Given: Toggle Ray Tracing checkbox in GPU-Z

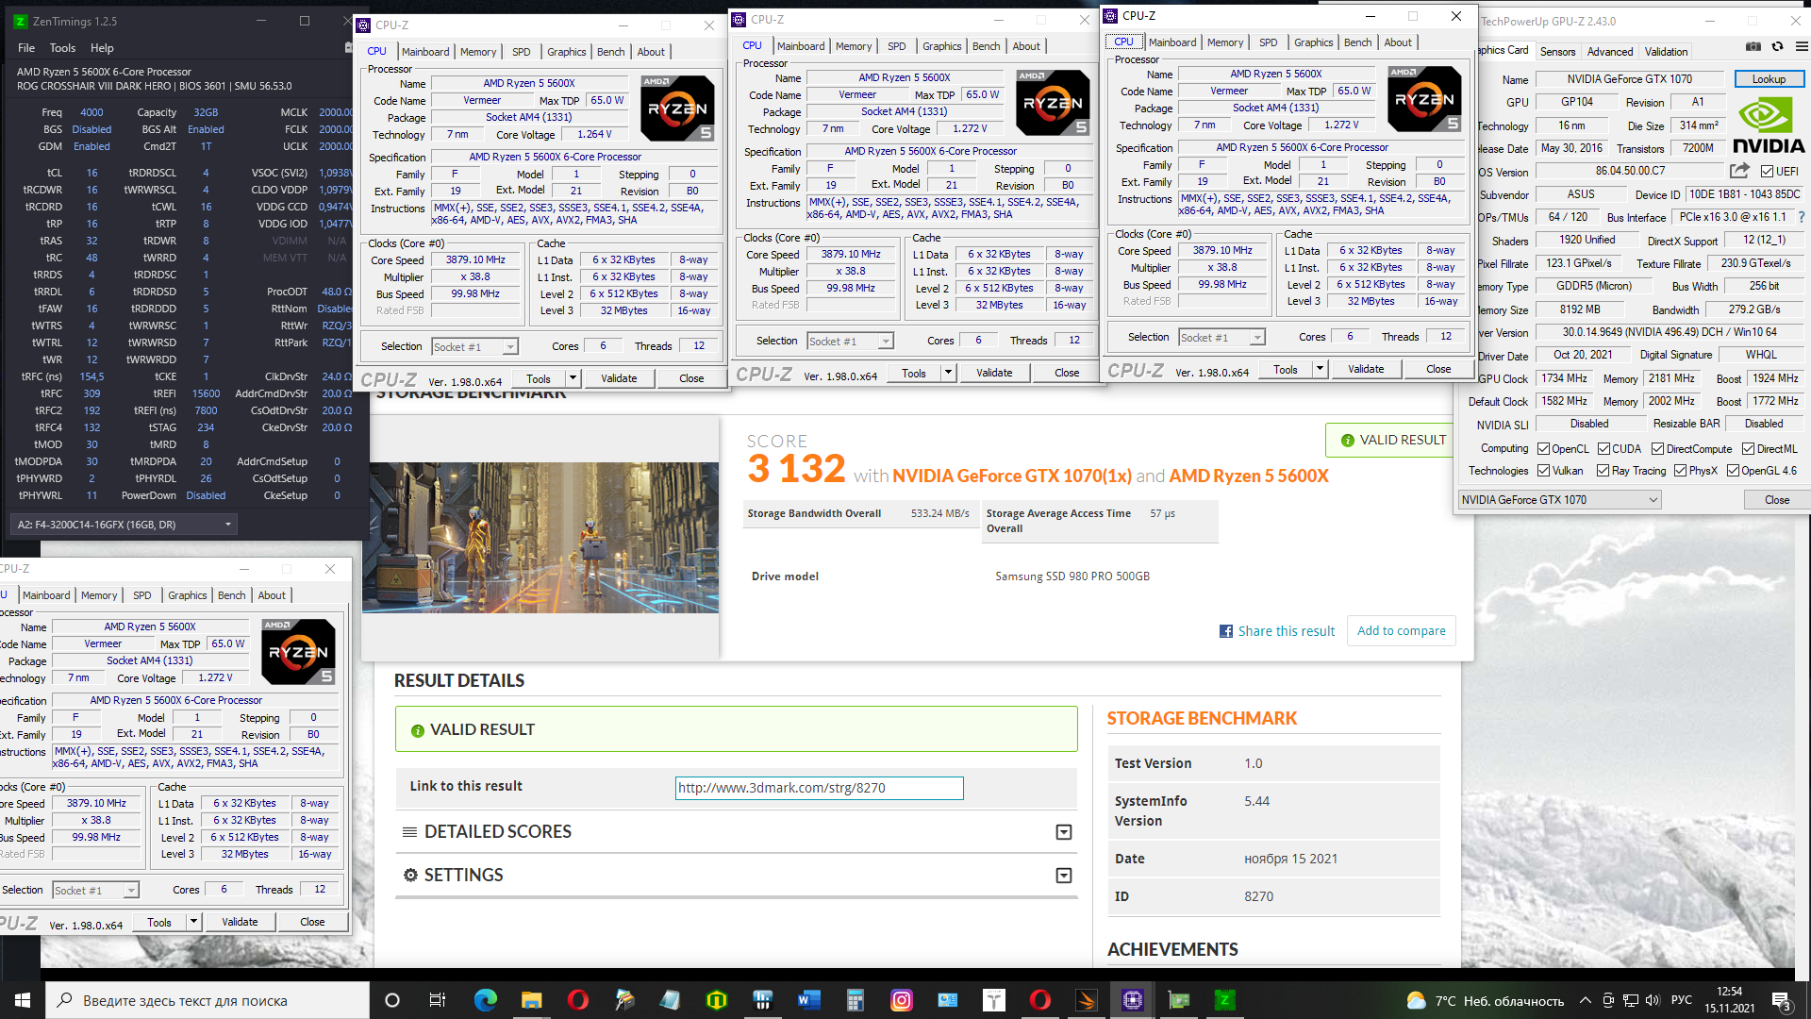Looking at the screenshot, I should click(1603, 470).
